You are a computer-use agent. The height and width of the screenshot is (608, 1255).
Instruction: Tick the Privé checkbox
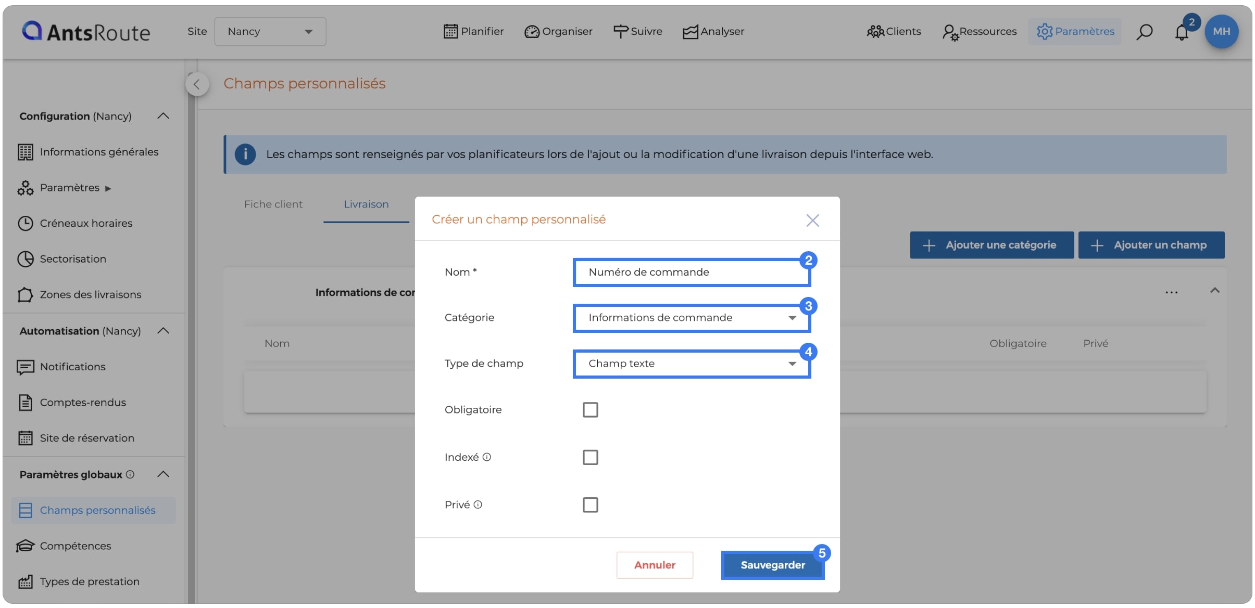pyautogui.click(x=590, y=504)
